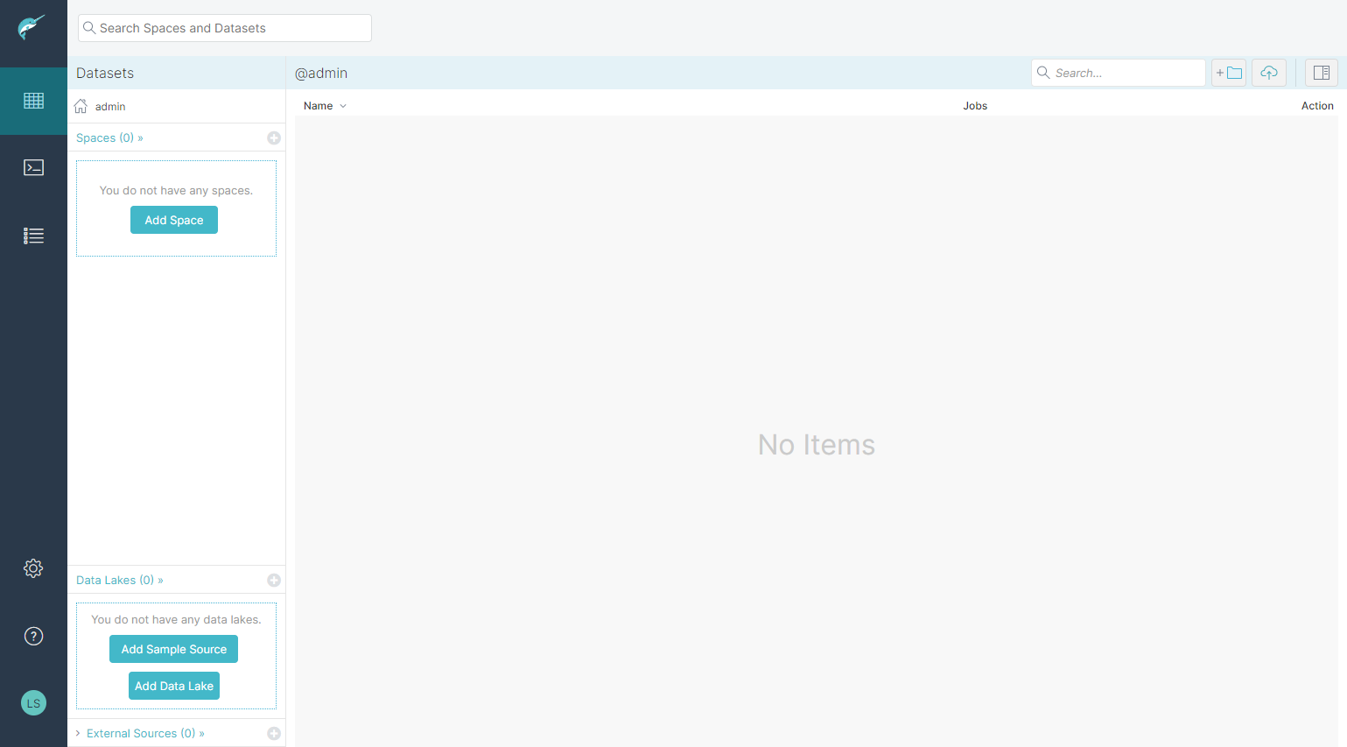Open admin settings via the gear icon
This screenshot has width=1347, height=747.
click(x=33, y=567)
